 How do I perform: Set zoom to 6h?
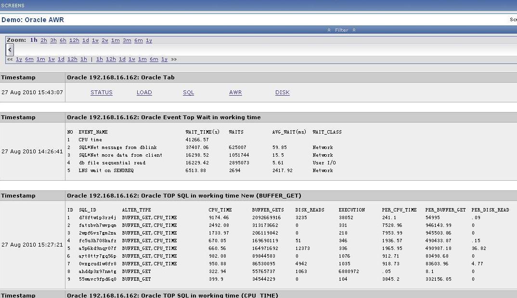(63, 40)
